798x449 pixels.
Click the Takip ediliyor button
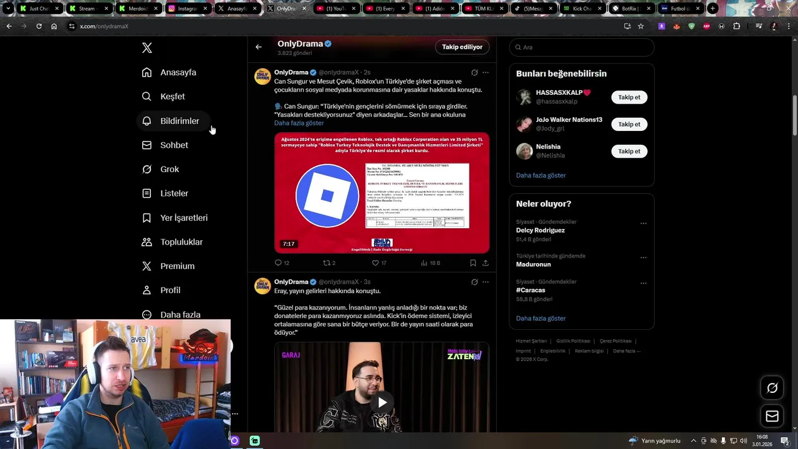(x=462, y=47)
